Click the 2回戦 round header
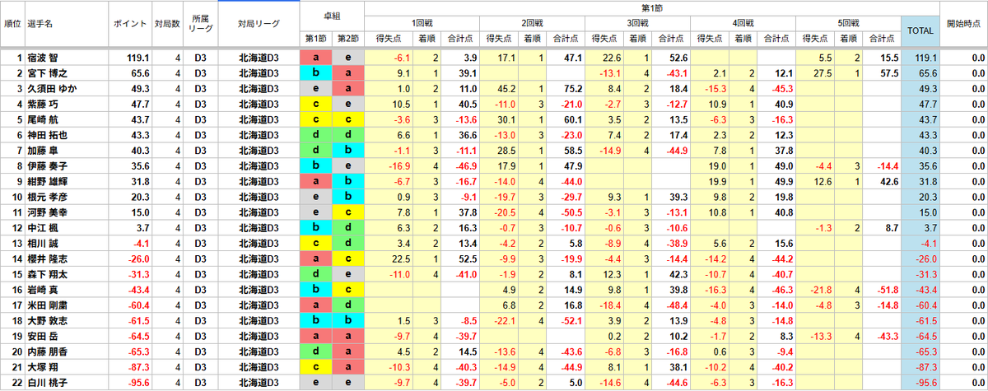This screenshot has width=988, height=391. pyautogui.click(x=530, y=24)
